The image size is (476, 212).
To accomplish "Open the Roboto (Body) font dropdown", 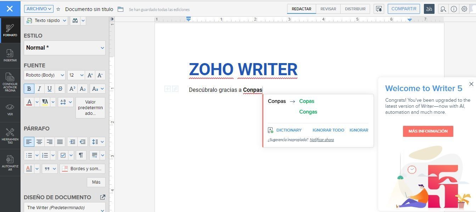I will tap(45, 75).
